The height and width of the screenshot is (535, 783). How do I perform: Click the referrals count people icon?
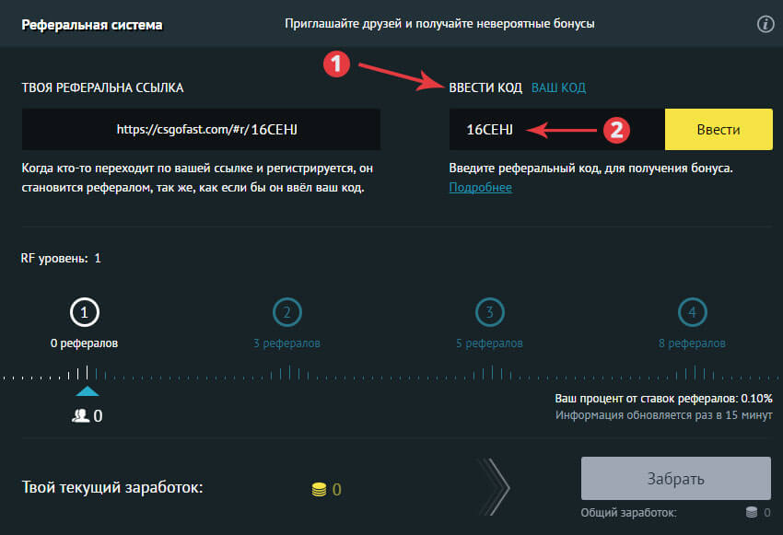pyautogui.click(x=79, y=416)
